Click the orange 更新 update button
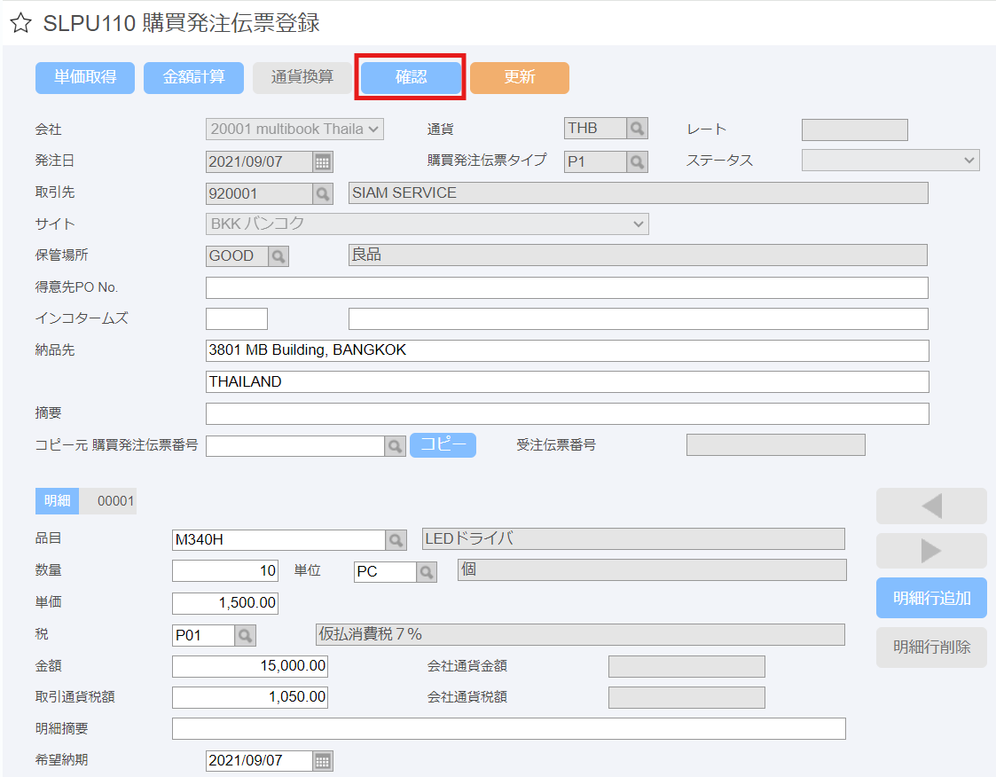Image resolution: width=996 pixels, height=777 pixels. coord(520,77)
